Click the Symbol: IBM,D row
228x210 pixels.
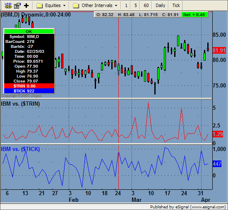pos(29,37)
